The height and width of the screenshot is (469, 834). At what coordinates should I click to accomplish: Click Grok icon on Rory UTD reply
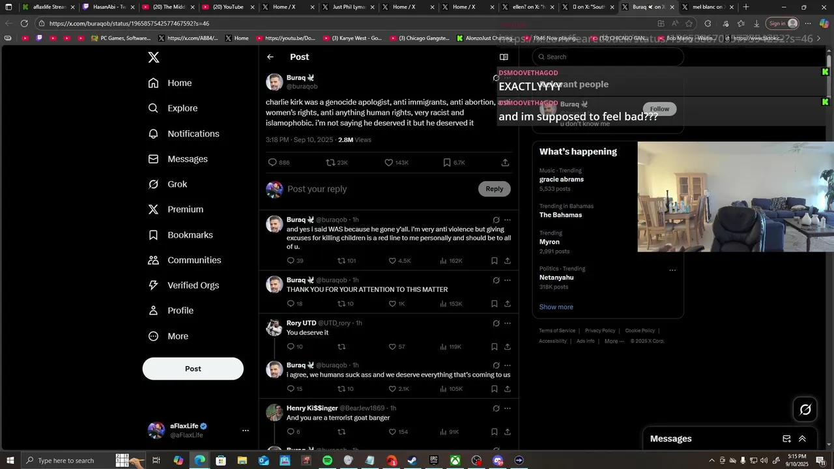[496, 323]
